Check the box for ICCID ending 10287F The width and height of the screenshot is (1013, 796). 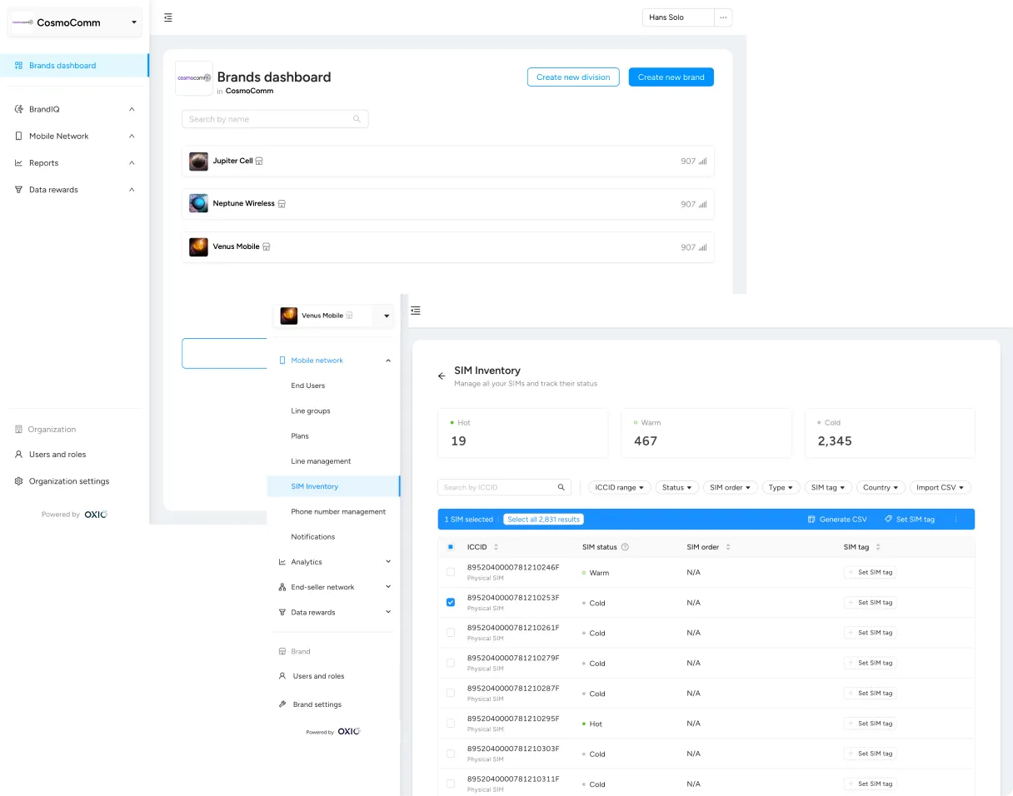(x=451, y=693)
